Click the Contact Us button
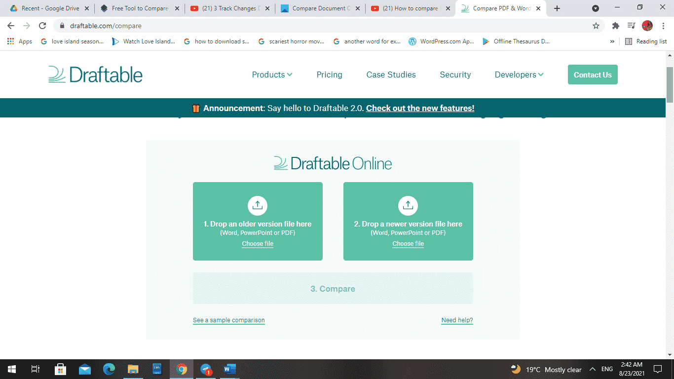The image size is (674, 379). tap(592, 75)
